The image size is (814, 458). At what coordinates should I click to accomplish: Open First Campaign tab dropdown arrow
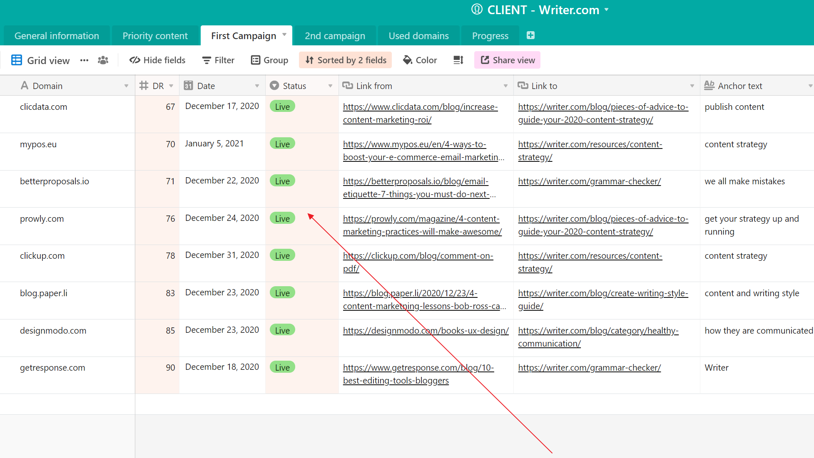click(x=284, y=35)
